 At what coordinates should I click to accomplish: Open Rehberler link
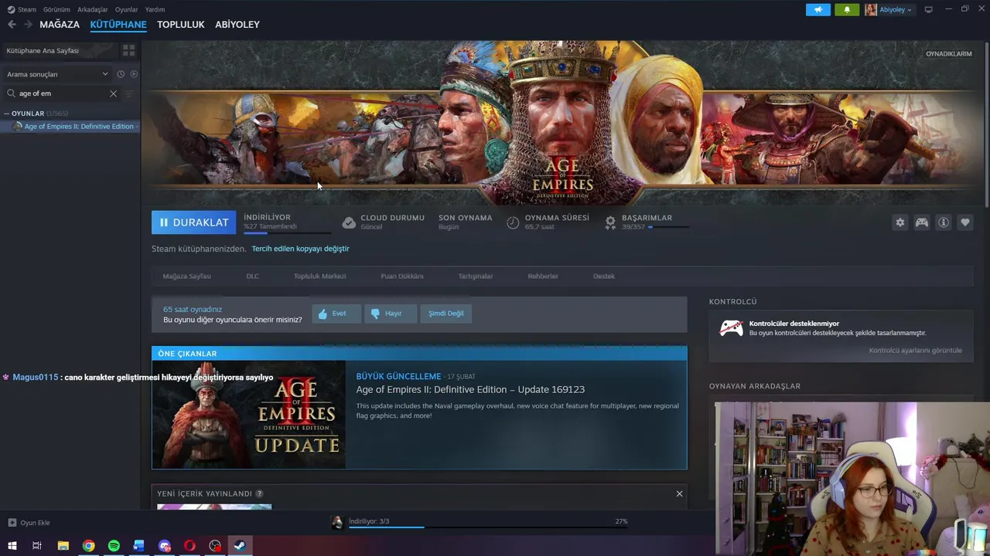[x=542, y=276]
